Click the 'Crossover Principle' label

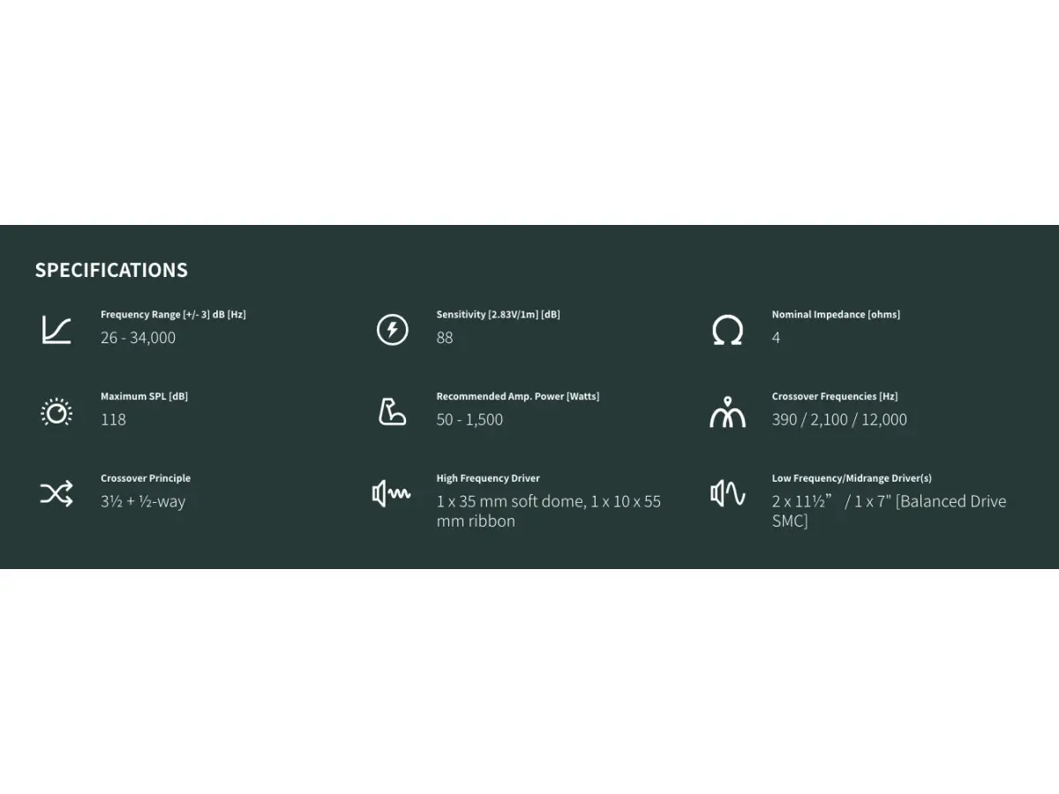[x=146, y=478]
